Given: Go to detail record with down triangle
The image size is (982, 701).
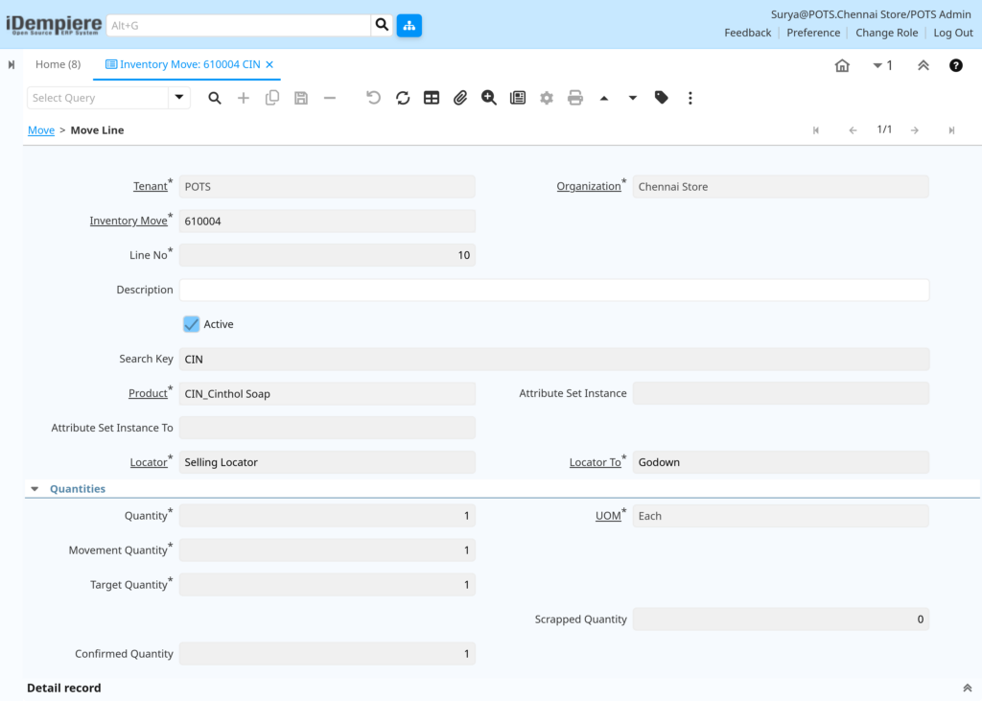Looking at the screenshot, I should [633, 98].
